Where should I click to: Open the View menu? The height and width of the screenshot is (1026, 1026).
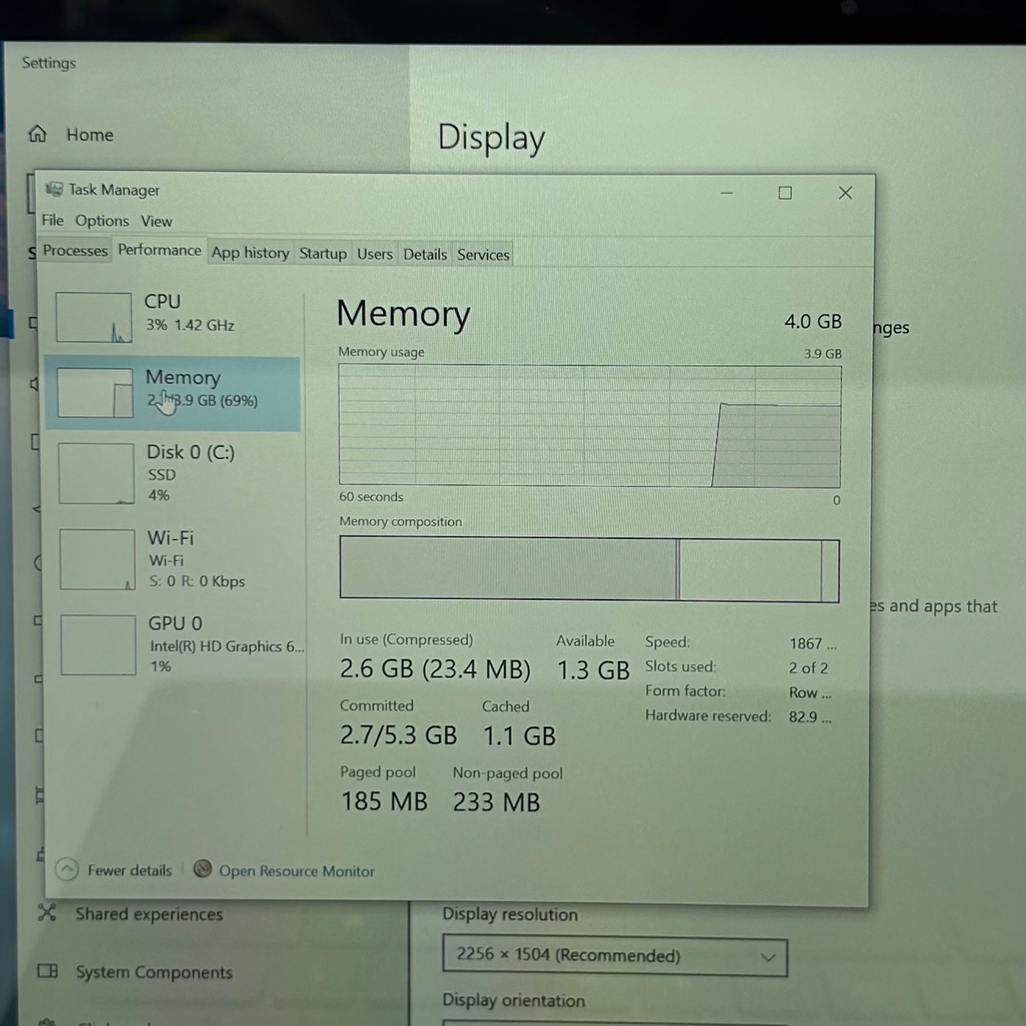156,222
